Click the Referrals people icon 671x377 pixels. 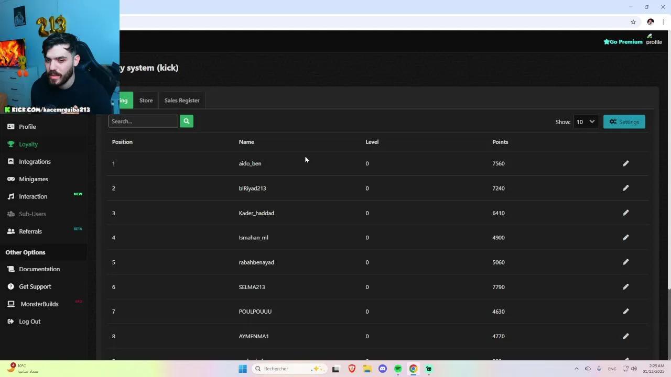click(x=11, y=231)
